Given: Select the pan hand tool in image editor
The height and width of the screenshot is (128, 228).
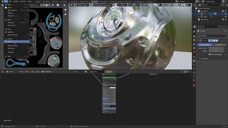Looking at the screenshot, I should [x=65, y=14].
